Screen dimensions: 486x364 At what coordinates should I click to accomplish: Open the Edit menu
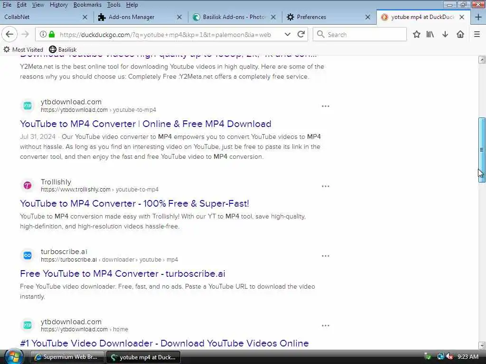(21, 5)
